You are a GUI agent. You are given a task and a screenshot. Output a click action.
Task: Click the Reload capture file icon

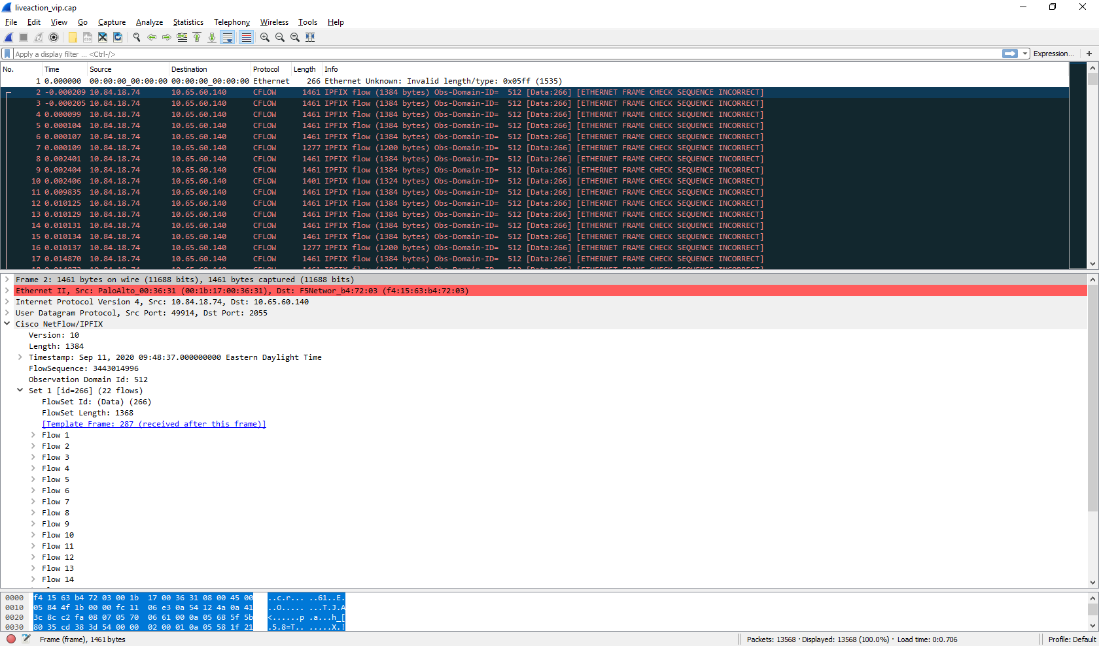coord(118,37)
